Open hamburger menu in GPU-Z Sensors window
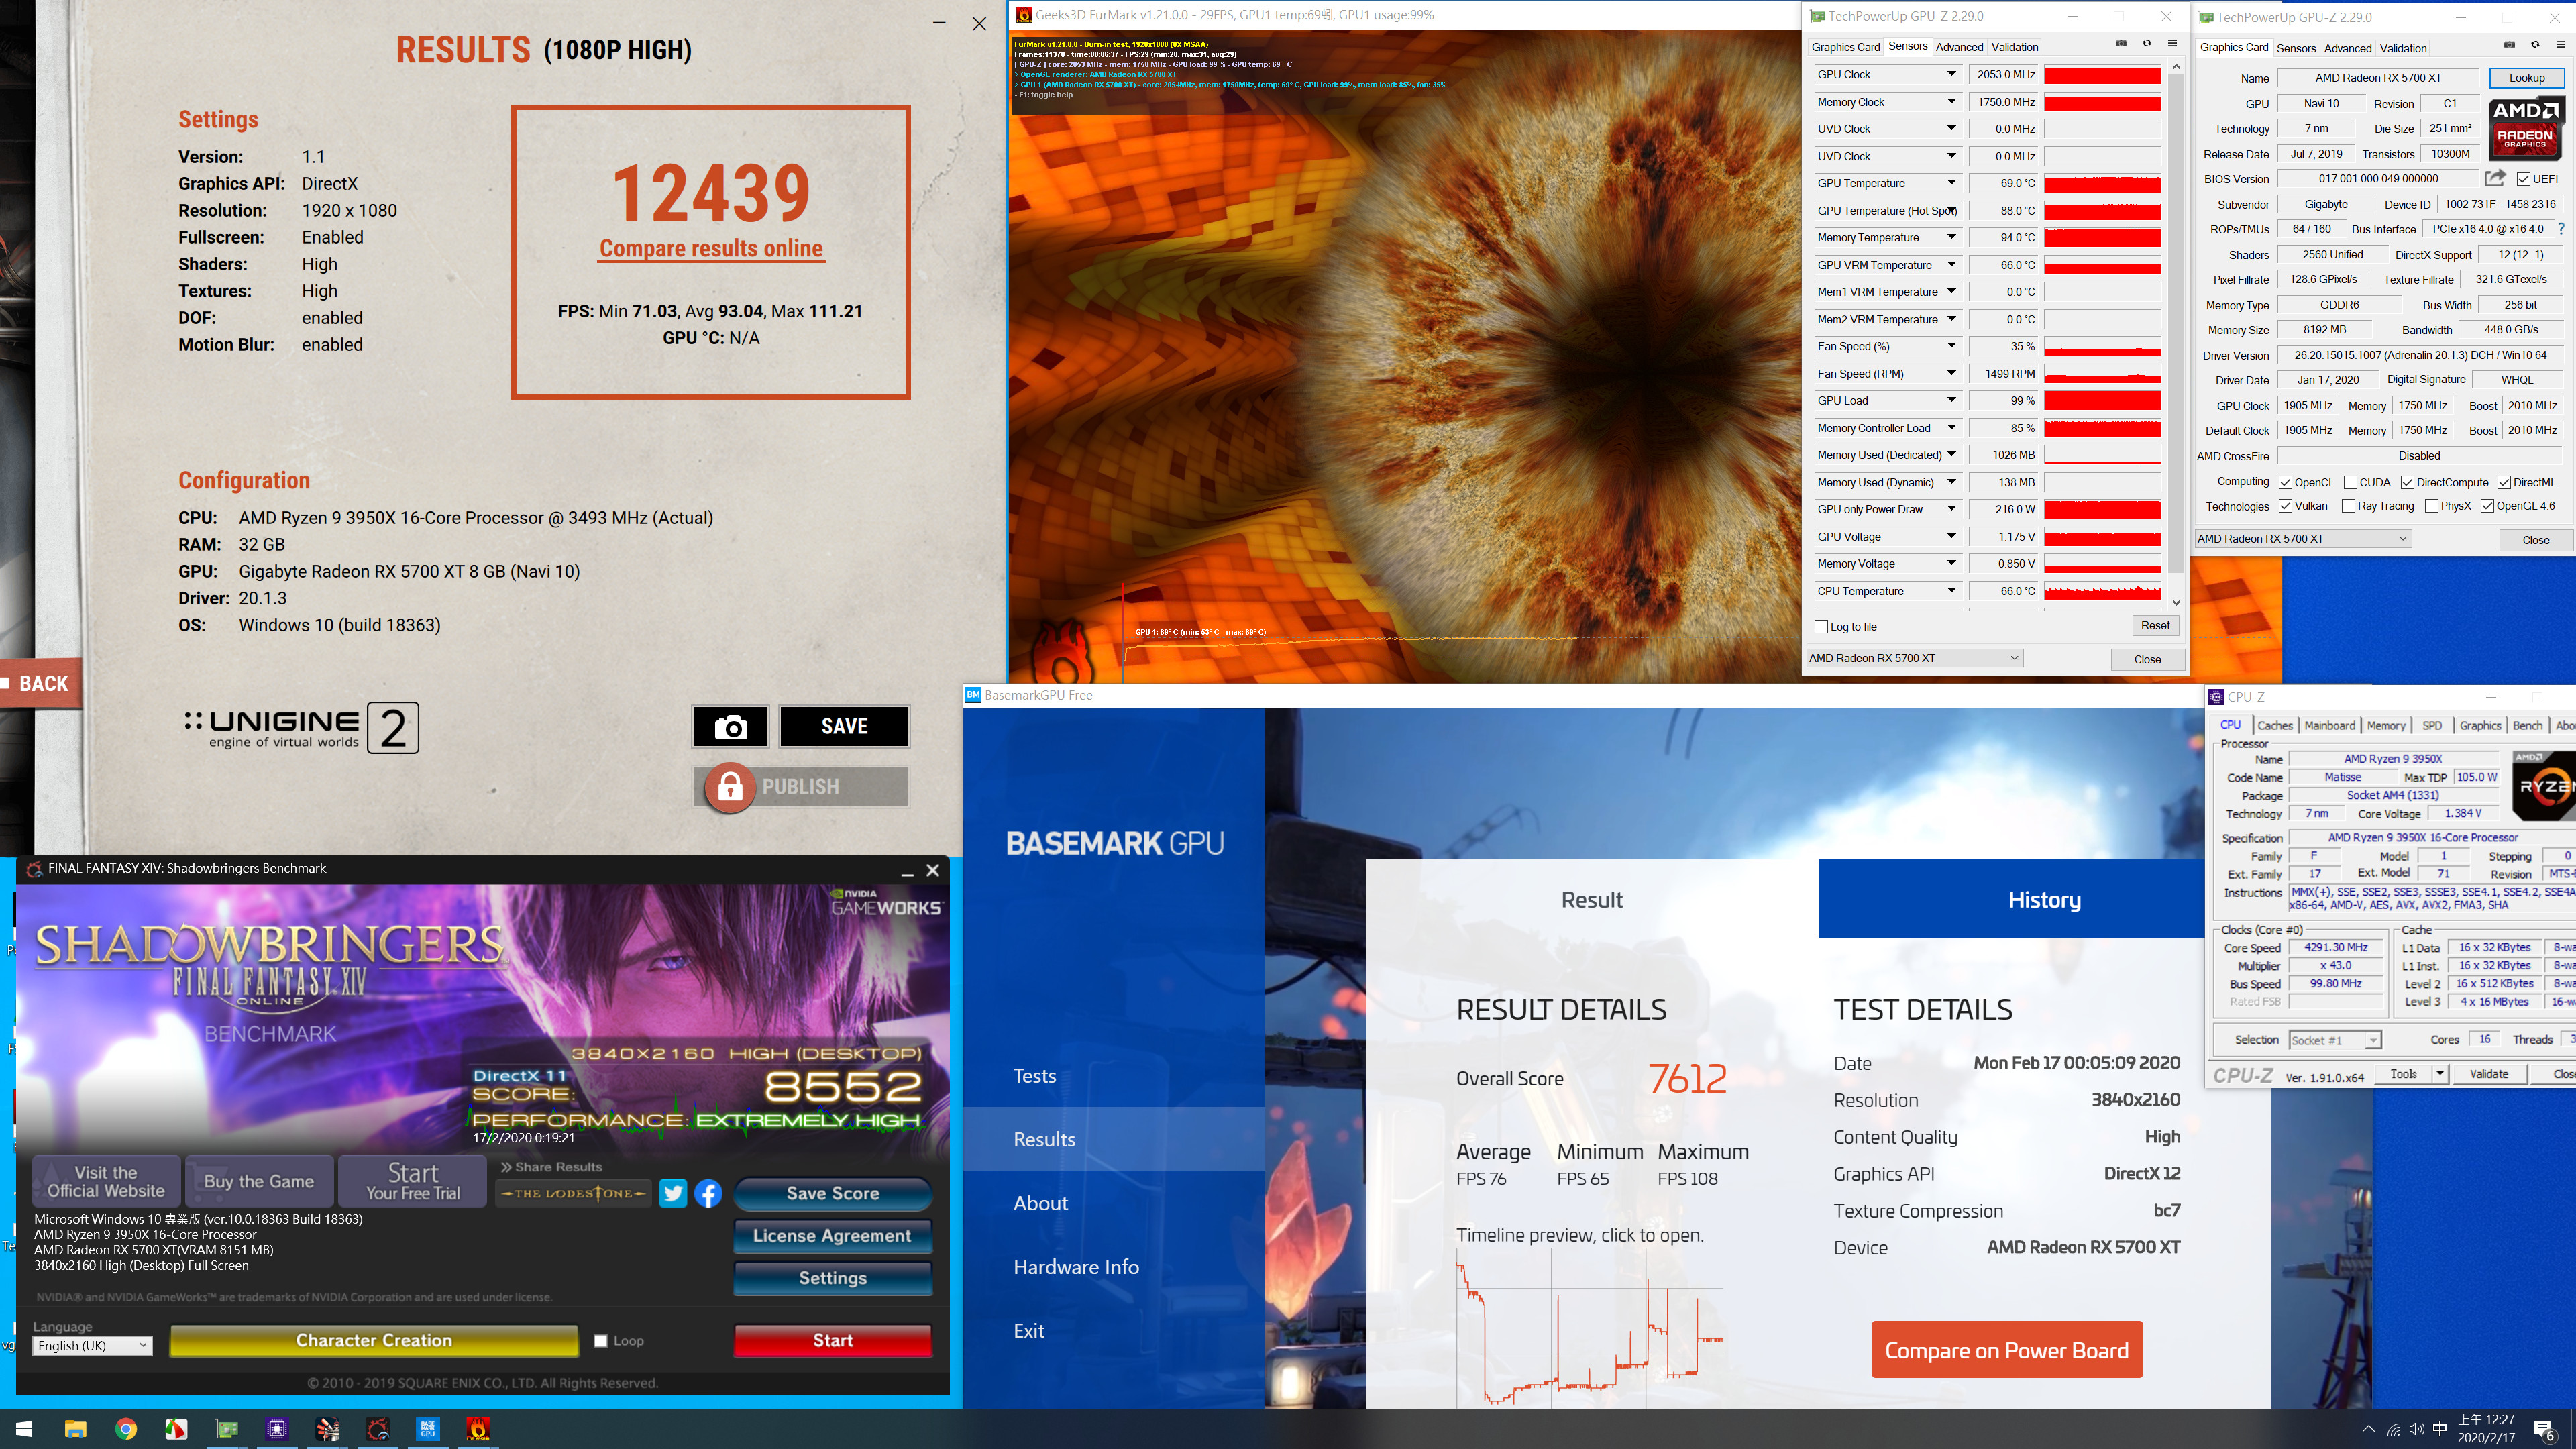 click(2172, 44)
